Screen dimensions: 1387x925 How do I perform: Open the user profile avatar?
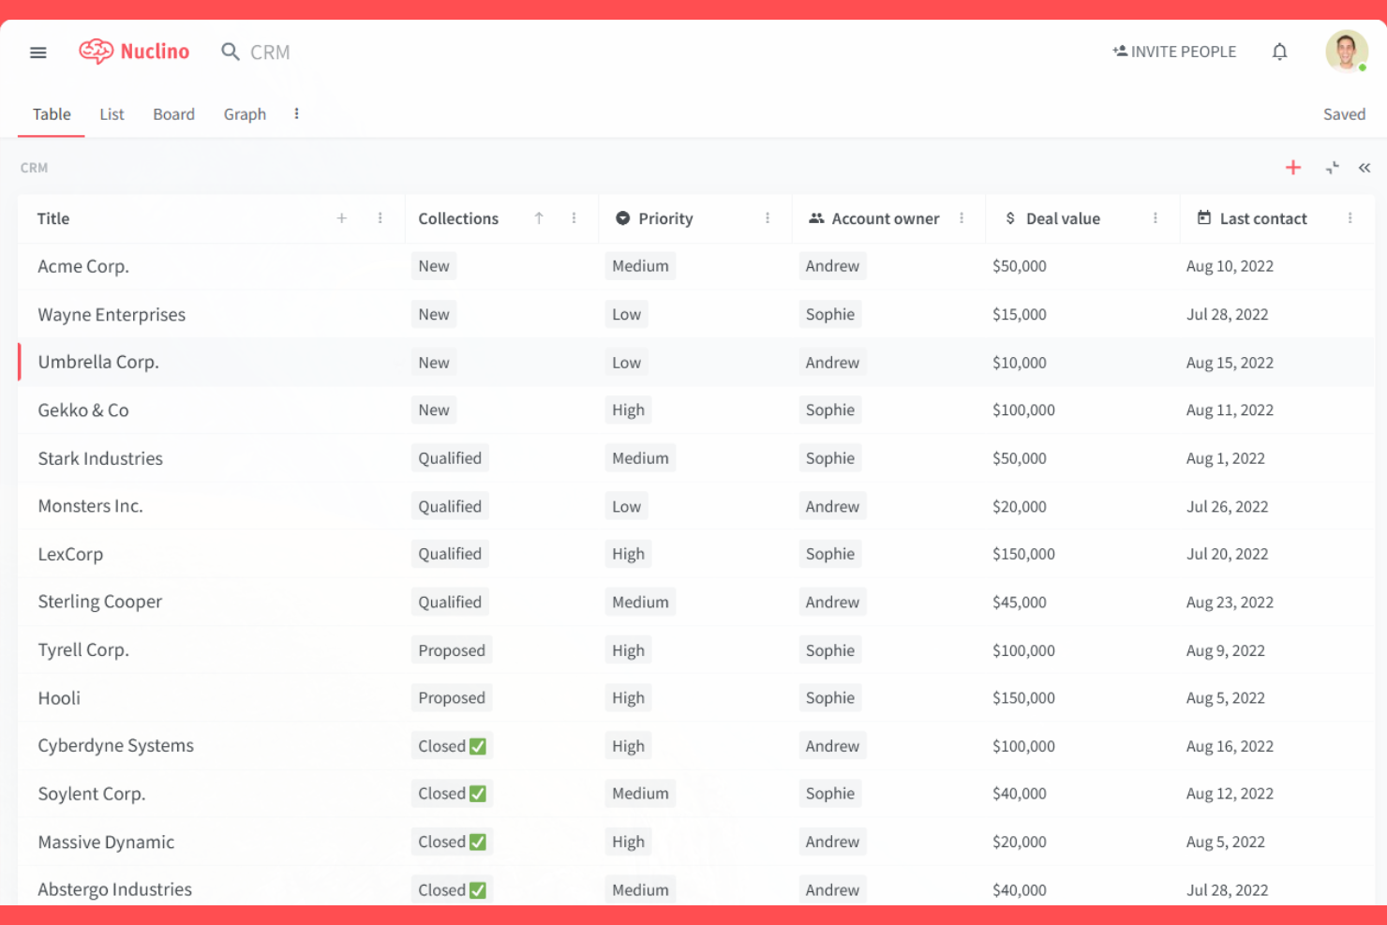pos(1347,52)
